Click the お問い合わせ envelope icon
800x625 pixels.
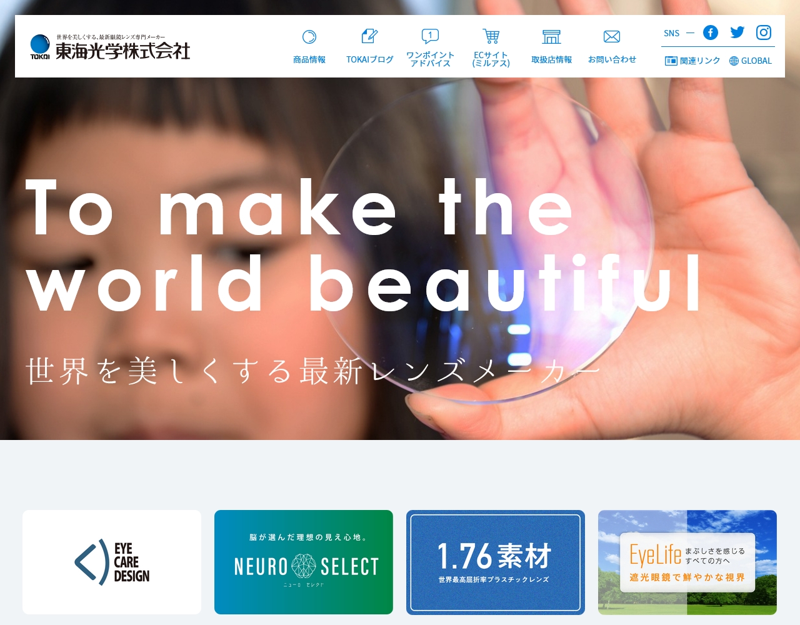click(612, 37)
